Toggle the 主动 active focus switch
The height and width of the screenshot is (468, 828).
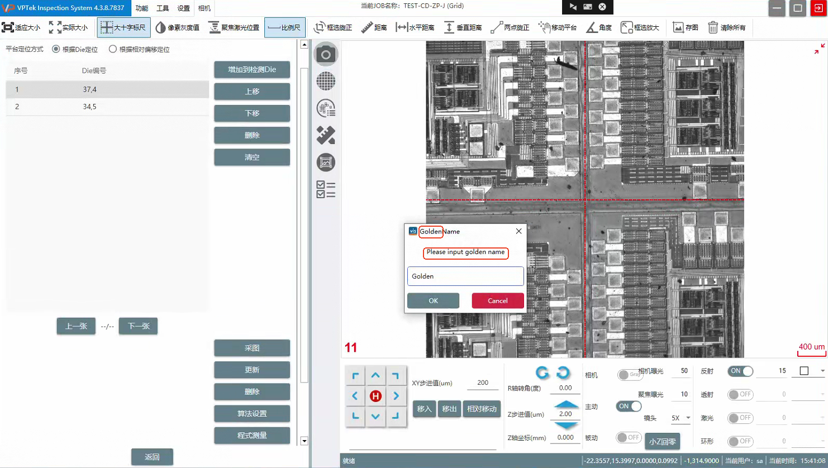(x=629, y=406)
